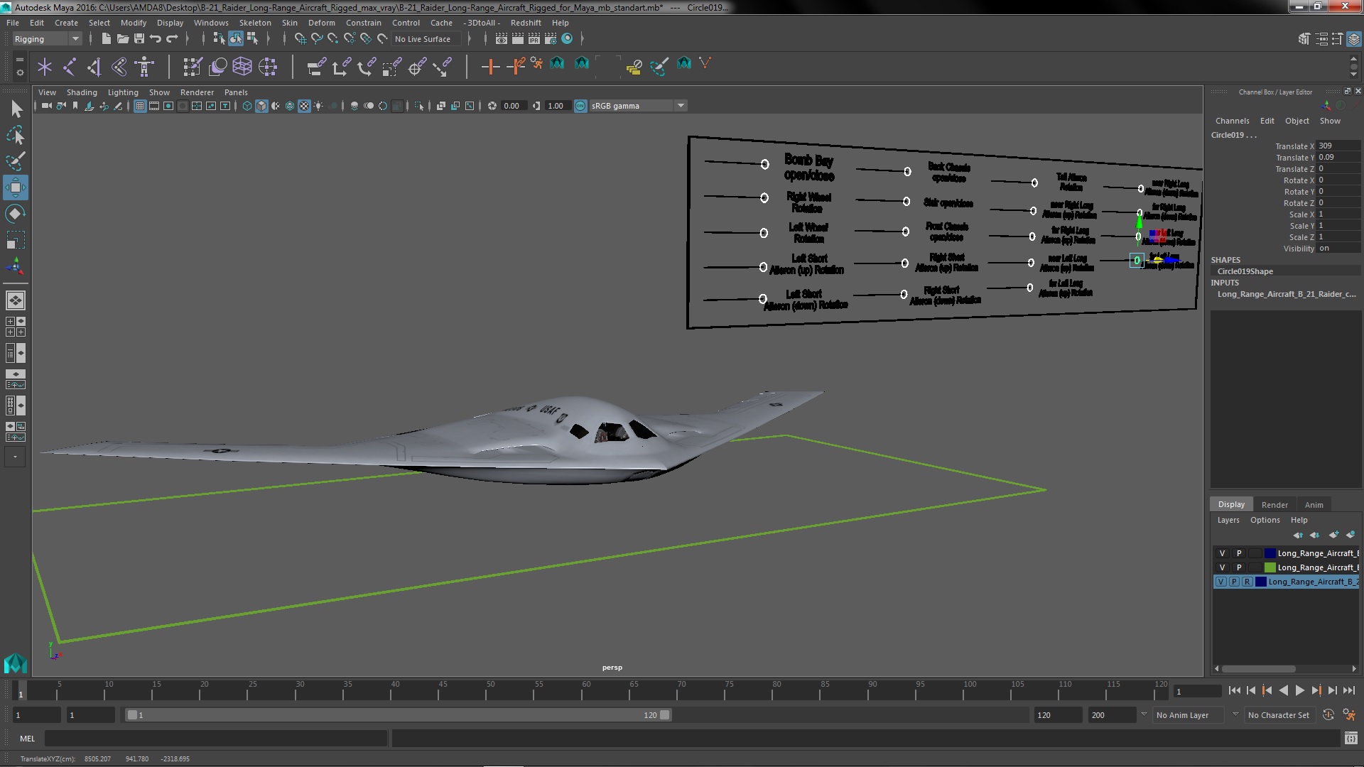Toggle visibility V of selected blue layer
1364x767 pixels.
click(1220, 582)
